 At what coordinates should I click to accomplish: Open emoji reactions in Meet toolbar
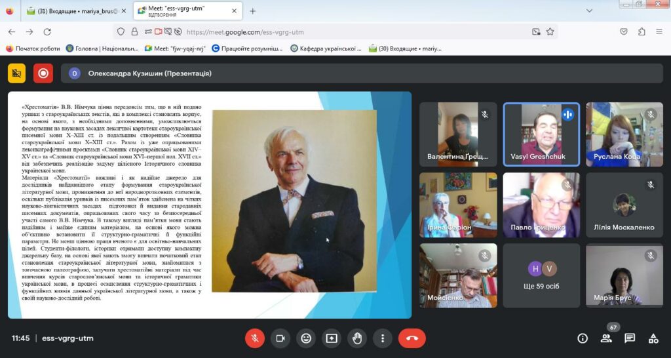(306, 338)
